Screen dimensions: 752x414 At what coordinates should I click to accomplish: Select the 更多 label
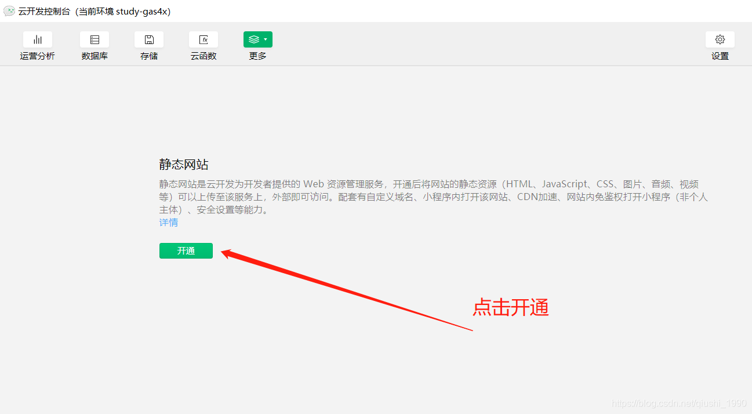(258, 56)
